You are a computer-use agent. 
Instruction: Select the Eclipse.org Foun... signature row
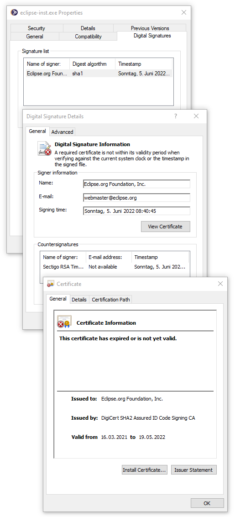[99, 74]
